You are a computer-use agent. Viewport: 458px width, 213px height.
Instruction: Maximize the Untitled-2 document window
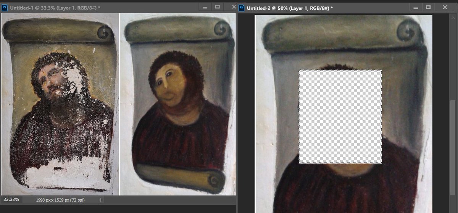[x=428, y=7]
